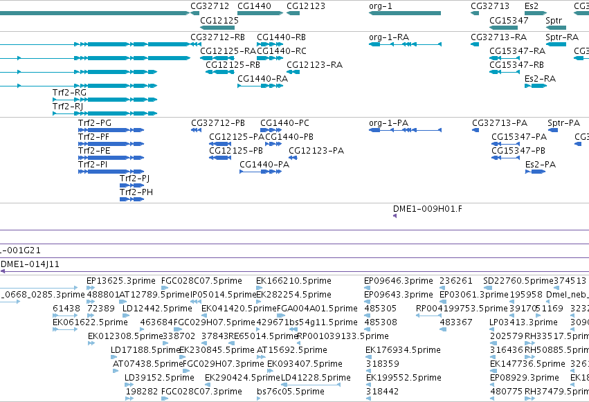Click the org-1-RA transcript glyph
The image size is (589, 402).
pos(405,44)
